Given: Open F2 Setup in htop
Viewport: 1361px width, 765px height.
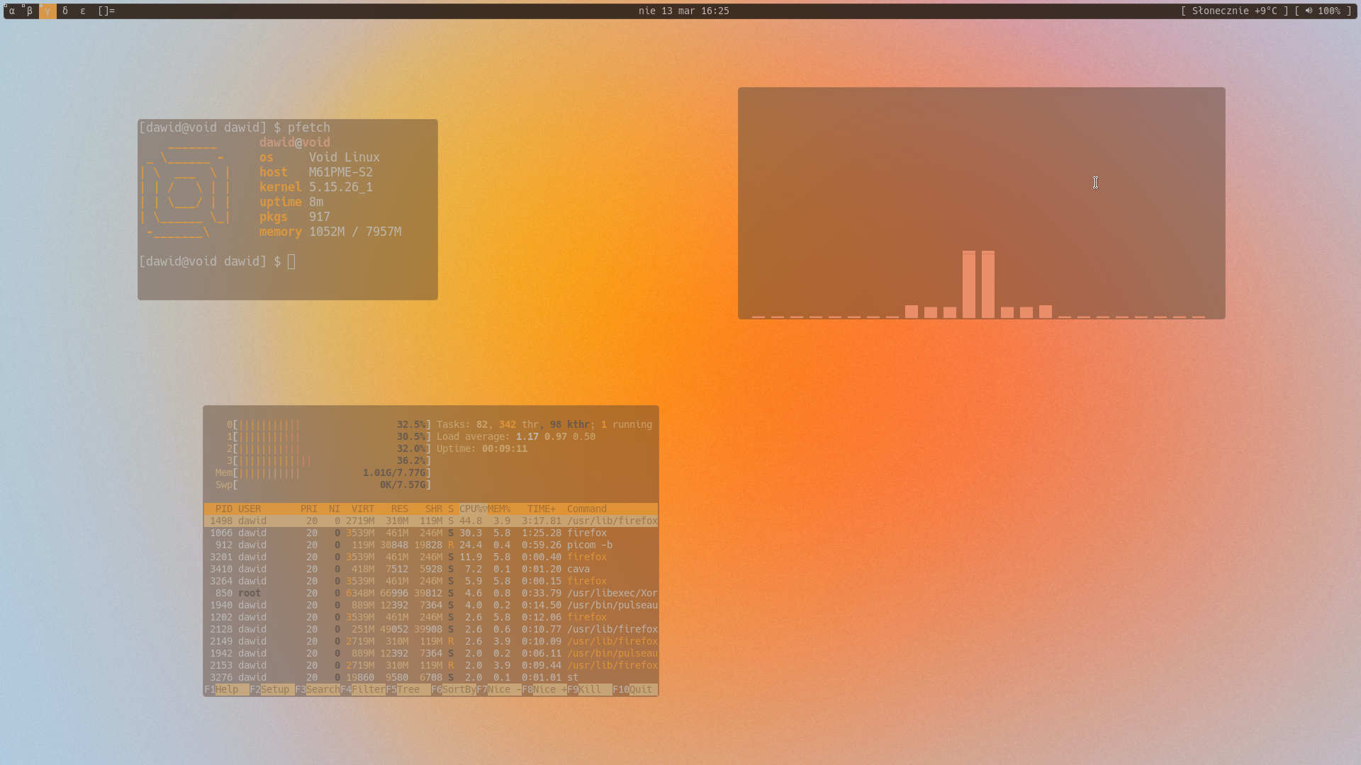Looking at the screenshot, I should (272, 689).
